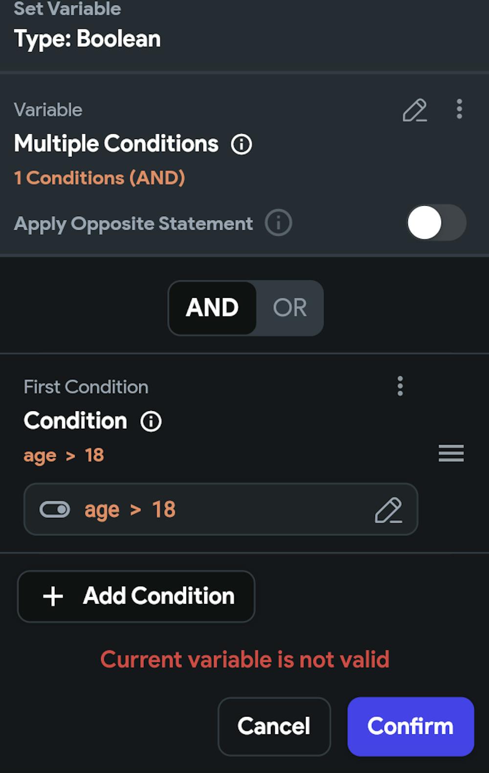This screenshot has height=773, width=489.
Task: Toggle the Apply Opposite Statement switch
Action: 436,223
